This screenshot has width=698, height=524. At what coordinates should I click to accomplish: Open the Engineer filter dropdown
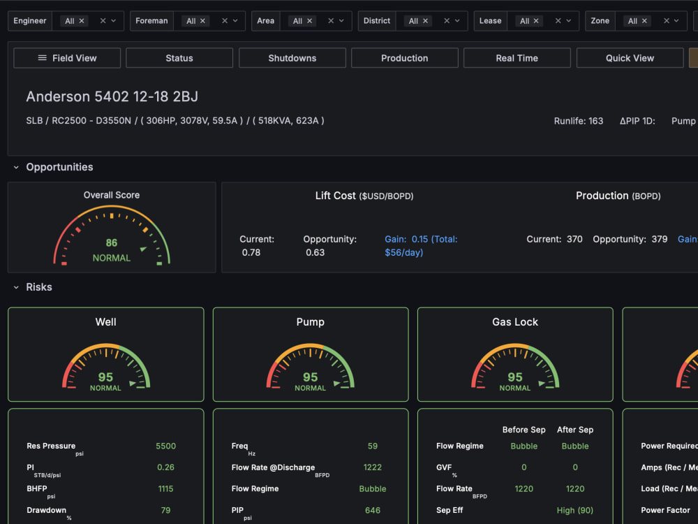(114, 21)
